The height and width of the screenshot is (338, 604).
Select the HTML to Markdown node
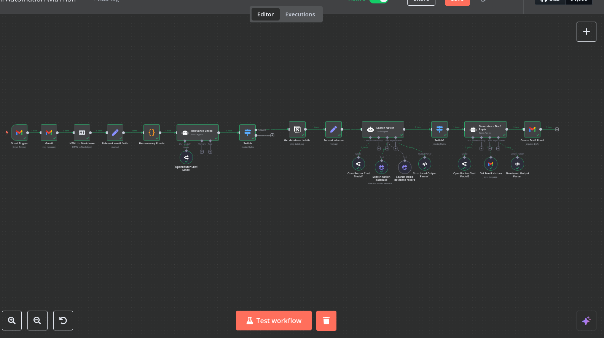[x=82, y=133]
